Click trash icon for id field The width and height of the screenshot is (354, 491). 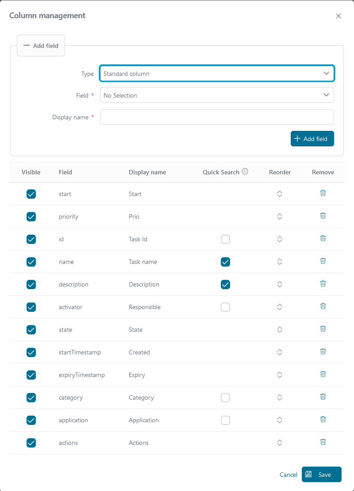pyautogui.click(x=323, y=238)
